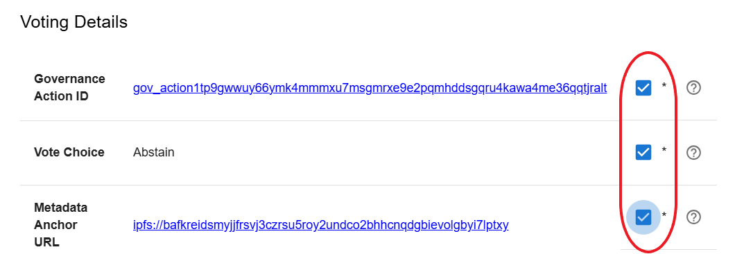The width and height of the screenshot is (744, 254).
Task: Click the required asterisk beside Governance checkbox
Action: 664,86
